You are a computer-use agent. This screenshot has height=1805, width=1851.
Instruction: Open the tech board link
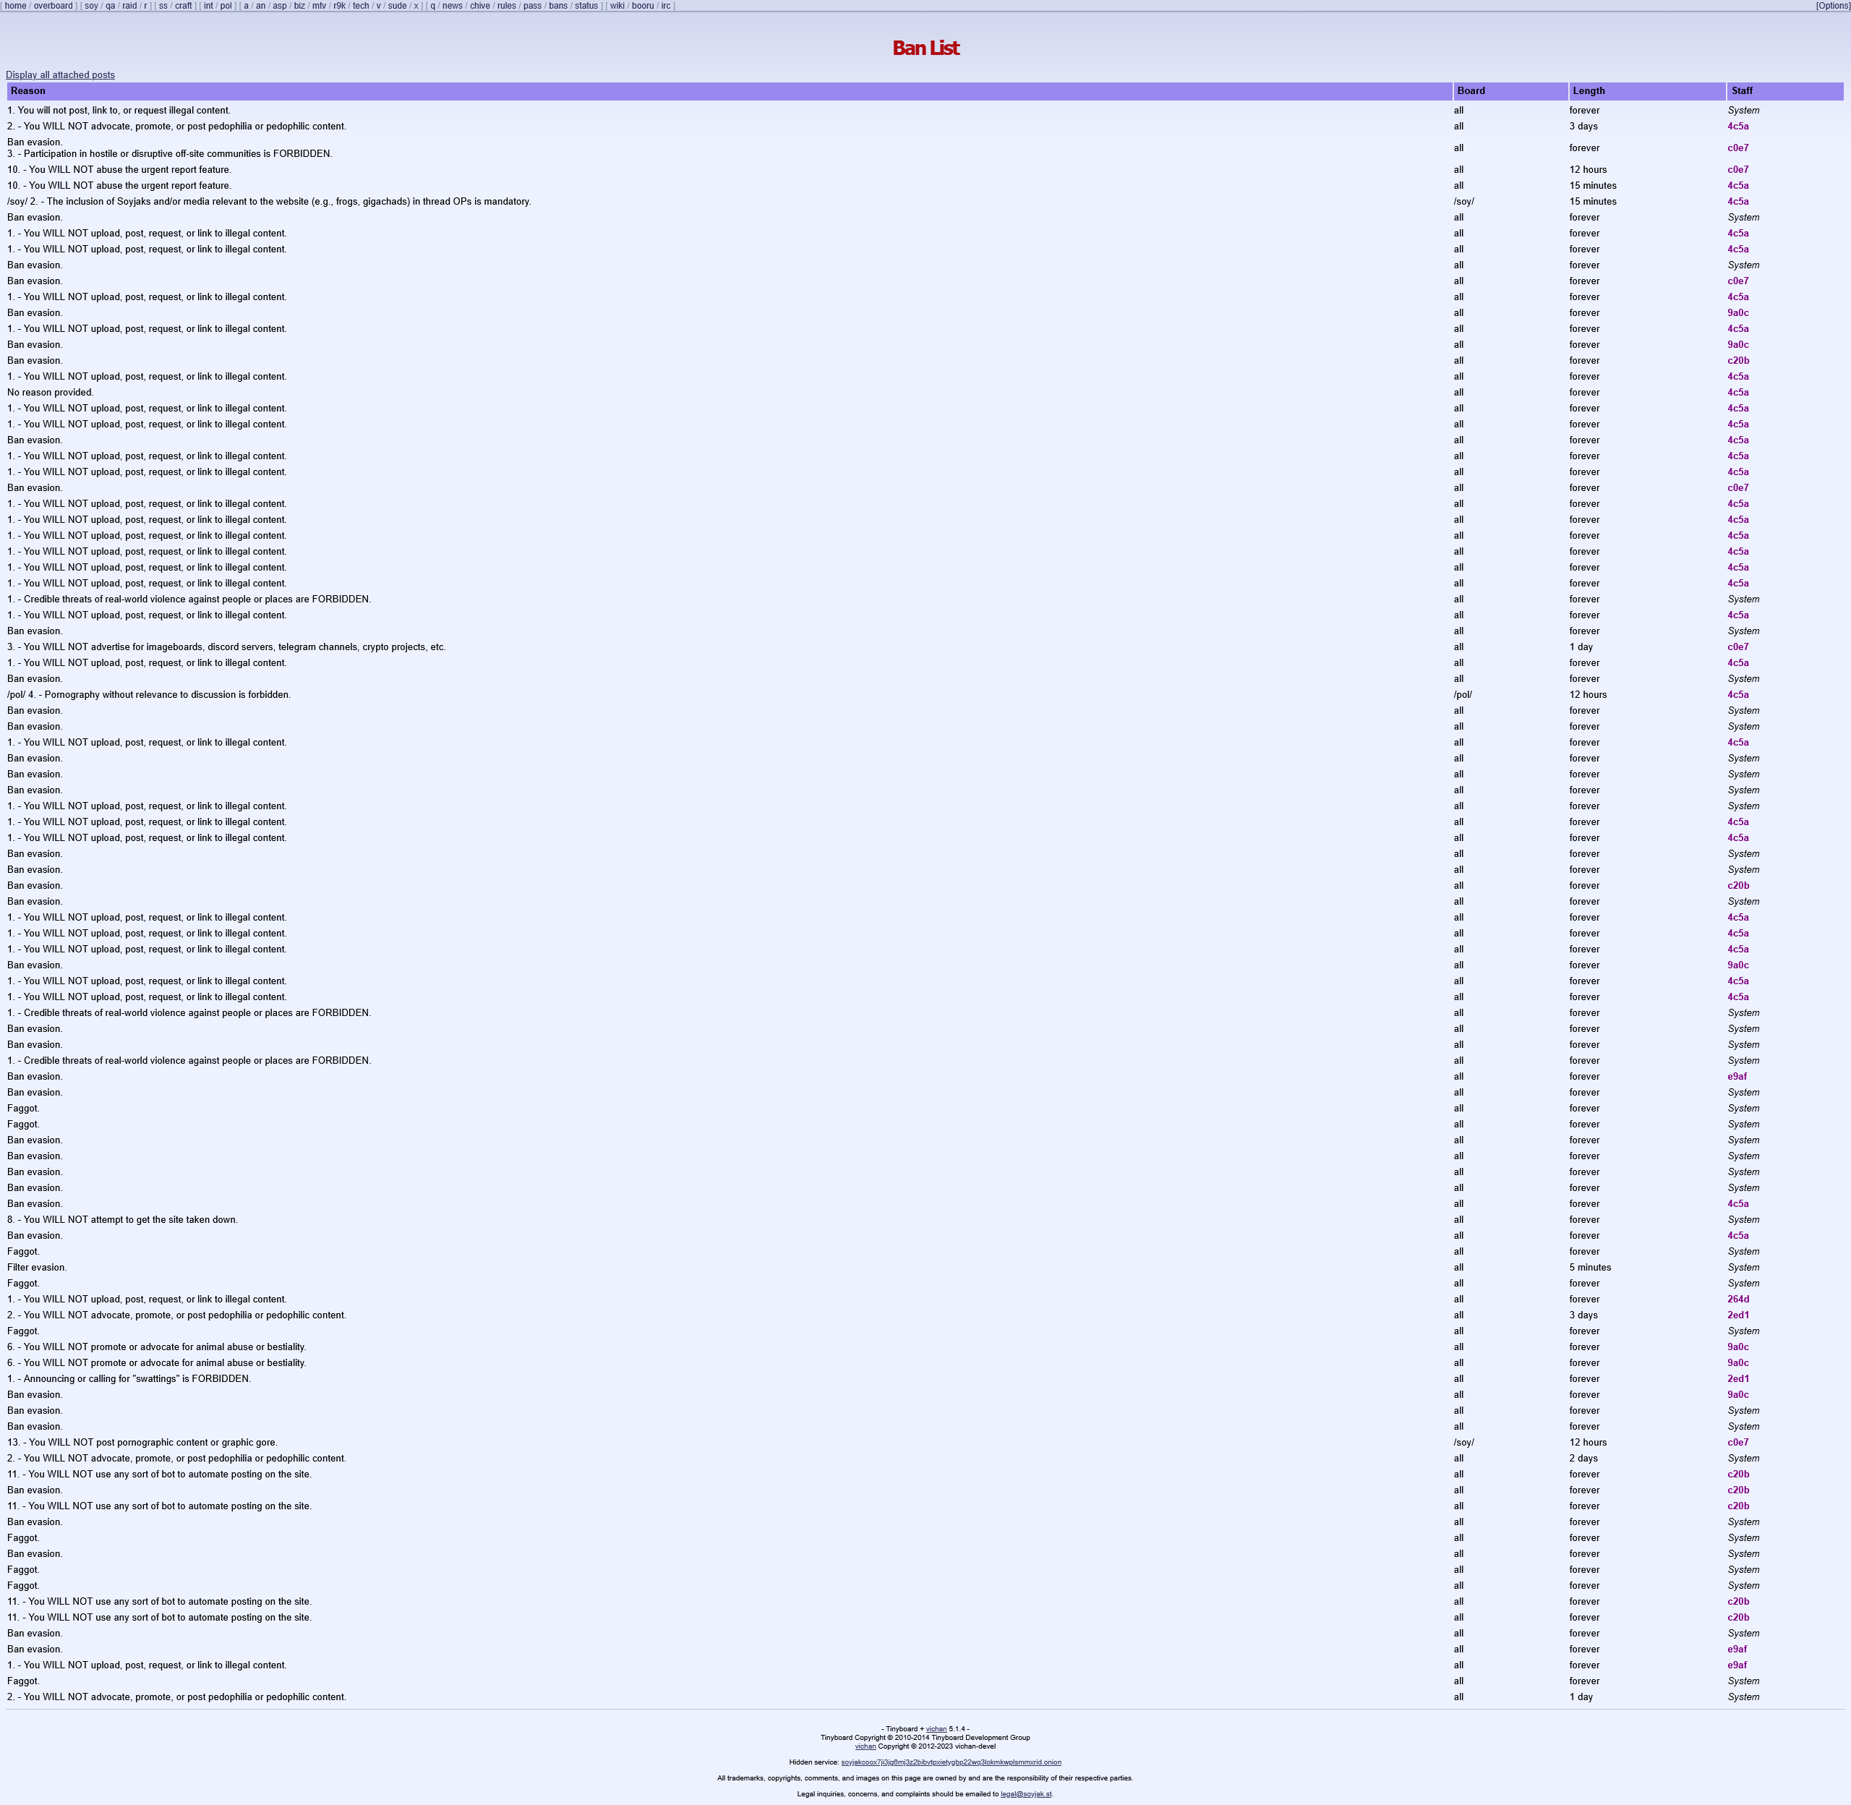pos(360,6)
